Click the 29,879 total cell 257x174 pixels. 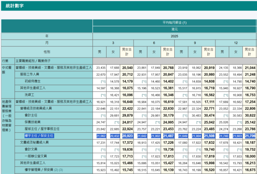127,115
